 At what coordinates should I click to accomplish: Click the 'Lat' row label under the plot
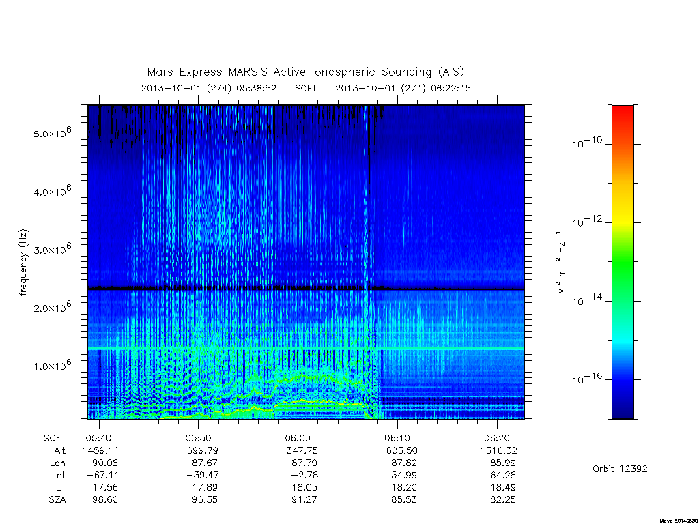click(59, 475)
